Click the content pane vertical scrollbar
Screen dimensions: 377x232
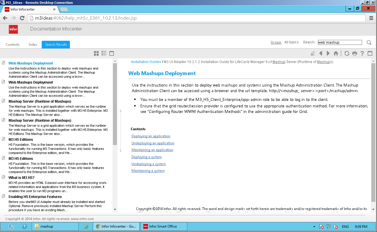point(373,132)
